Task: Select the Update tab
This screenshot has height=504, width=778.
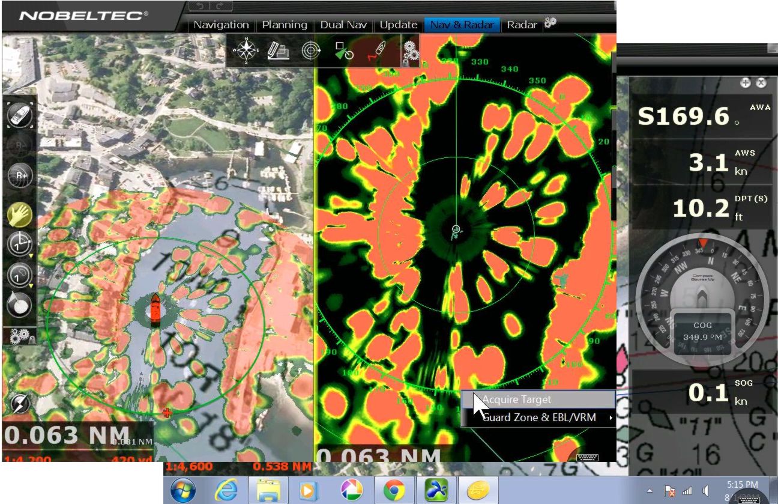Action: pyautogui.click(x=399, y=25)
